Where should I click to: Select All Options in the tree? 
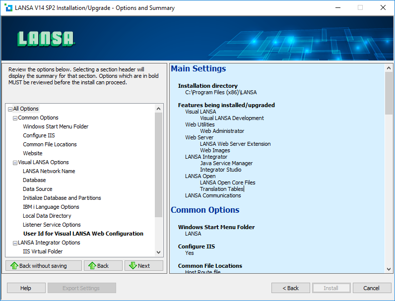26,109
